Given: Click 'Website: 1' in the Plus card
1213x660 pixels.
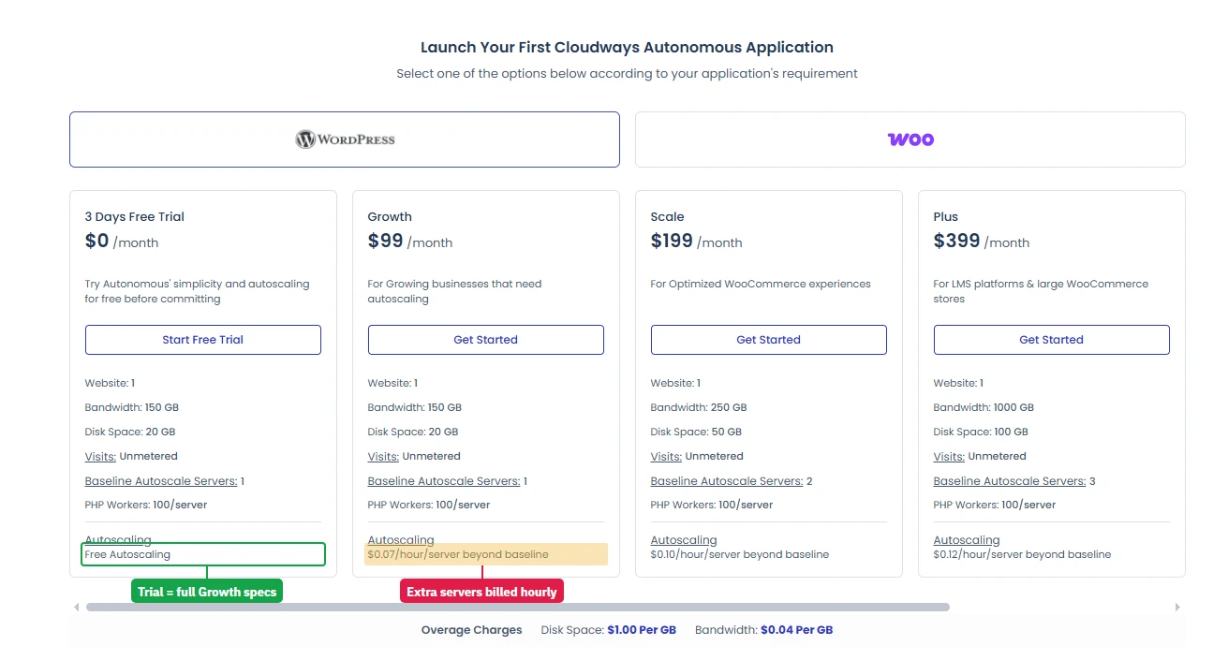Looking at the screenshot, I should pos(959,383).
